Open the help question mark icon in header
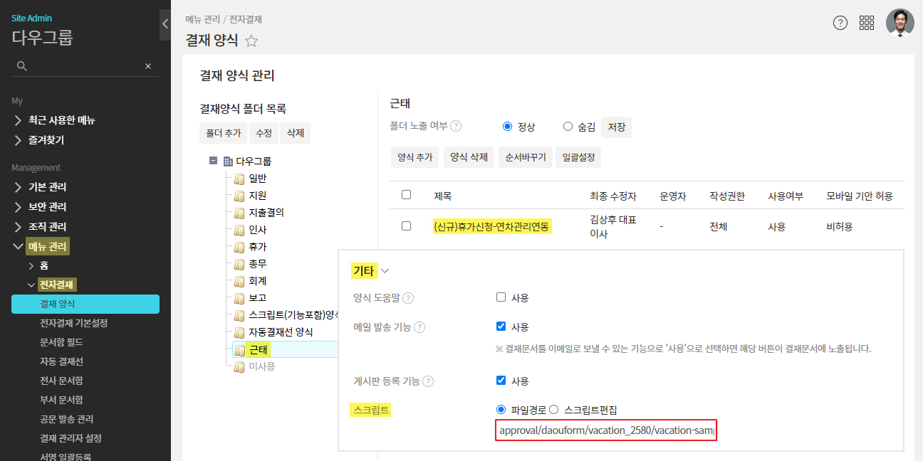Screen dimensions: 923x461 tap(840, 23)
